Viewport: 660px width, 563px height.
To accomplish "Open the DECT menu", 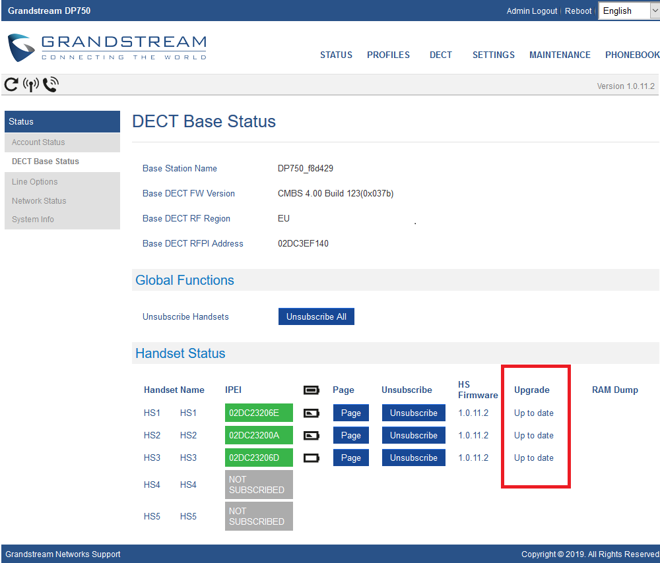I will pyautogui.click(x=441, y=55).
